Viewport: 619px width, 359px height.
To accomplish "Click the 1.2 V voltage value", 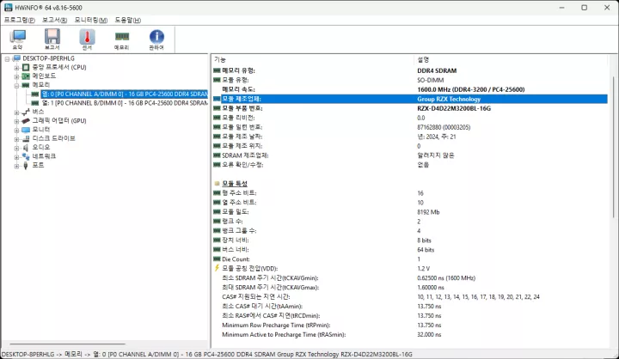I will [423, 268].
